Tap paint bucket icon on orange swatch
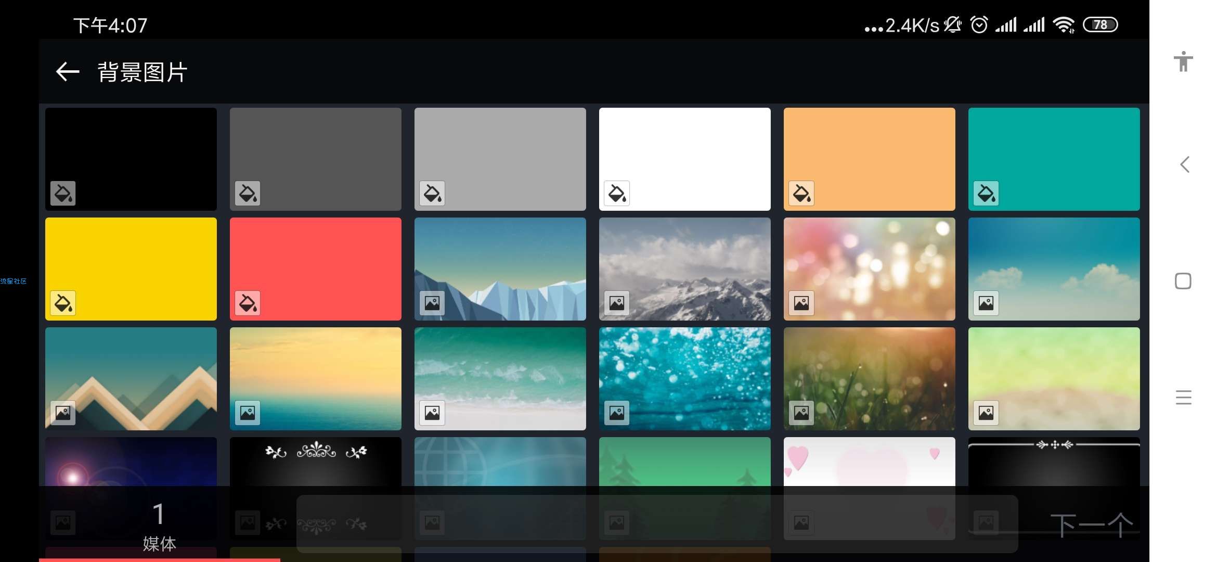The image size is (1217, 562). pos(801,193)
